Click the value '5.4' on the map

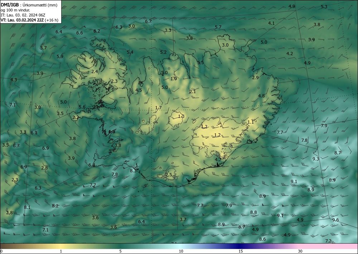point(130,52)
